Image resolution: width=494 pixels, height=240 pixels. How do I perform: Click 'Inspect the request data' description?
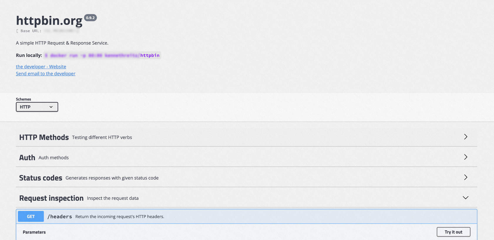(x=113, y=198)
